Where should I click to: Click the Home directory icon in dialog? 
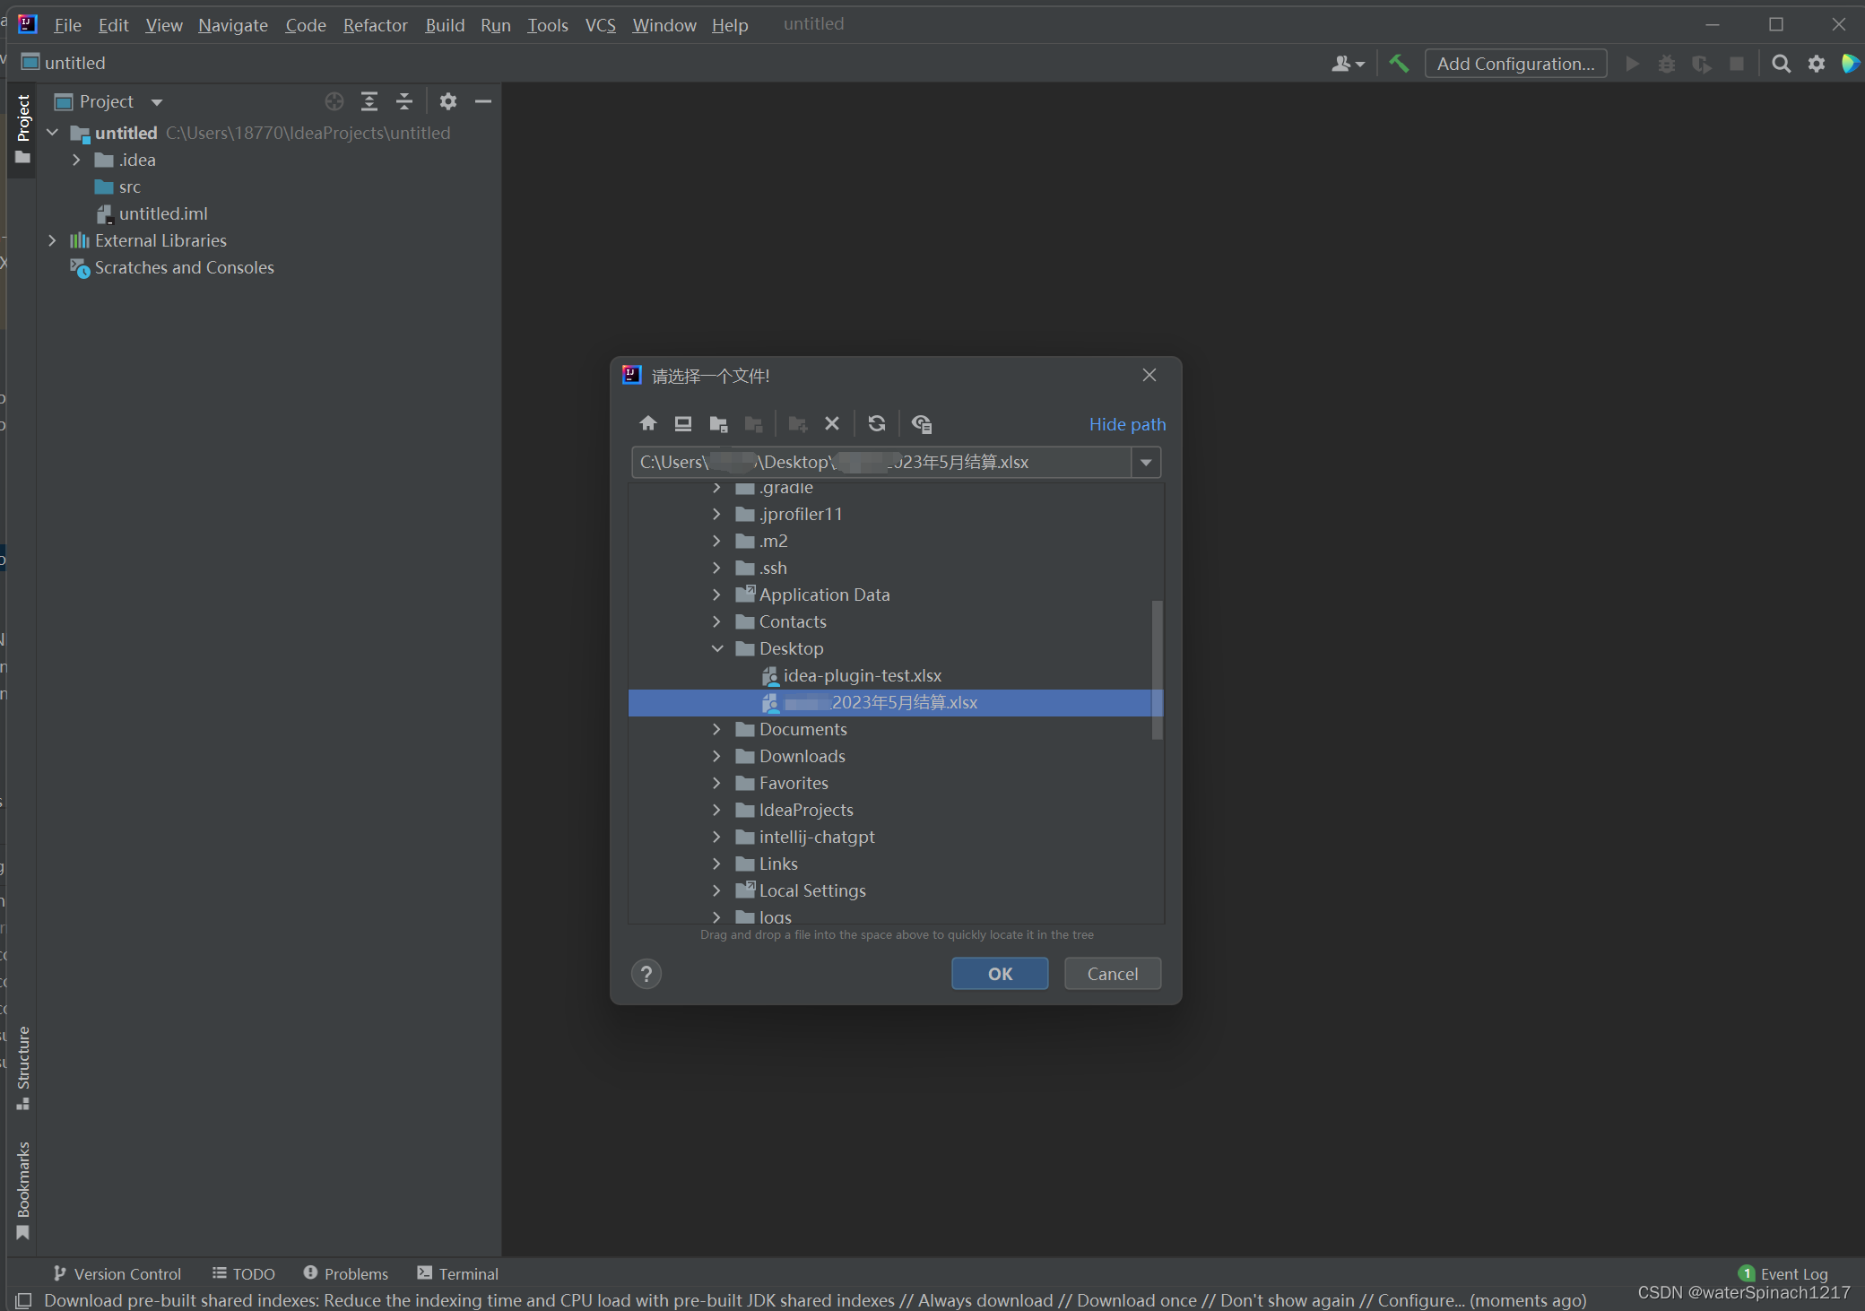[647, 423]
